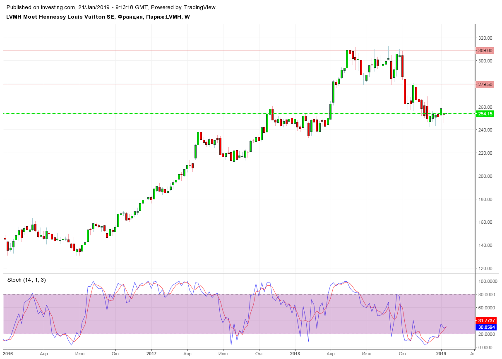Click the 2016 year label on time axis

pos(8,354)
